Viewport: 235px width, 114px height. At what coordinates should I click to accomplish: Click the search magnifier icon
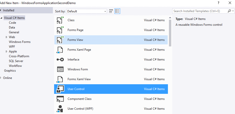[x=229, y=11]
